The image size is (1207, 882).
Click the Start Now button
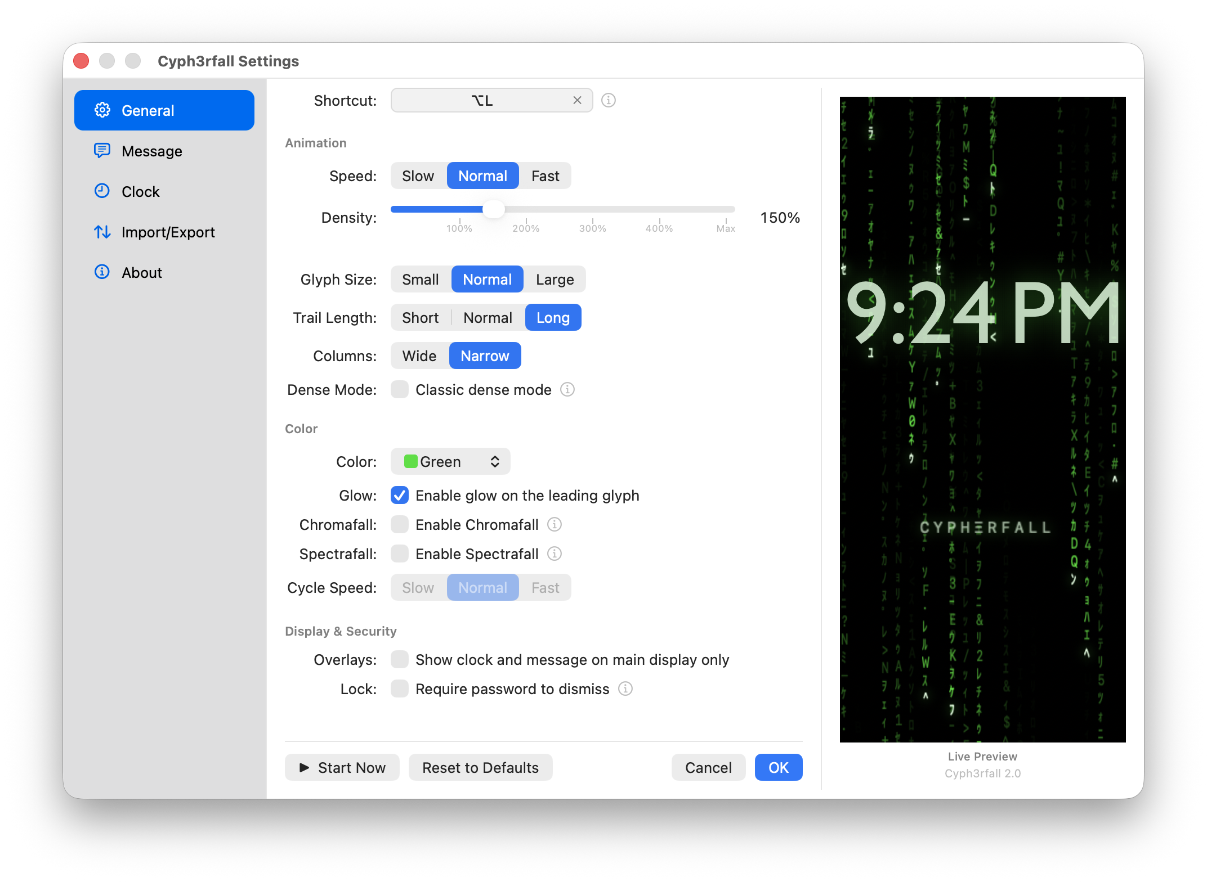pos(342,767)
